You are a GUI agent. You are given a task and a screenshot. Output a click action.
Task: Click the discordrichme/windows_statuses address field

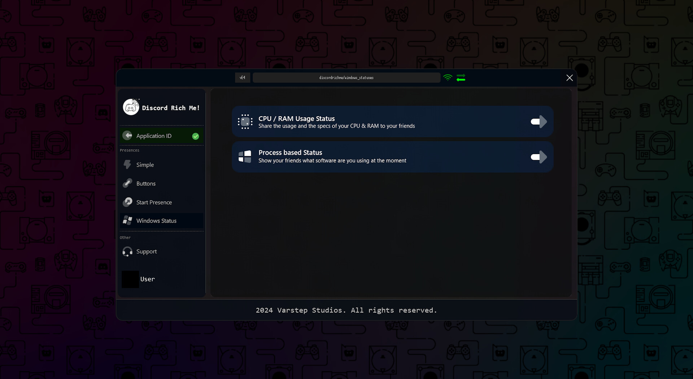point(346,78)
